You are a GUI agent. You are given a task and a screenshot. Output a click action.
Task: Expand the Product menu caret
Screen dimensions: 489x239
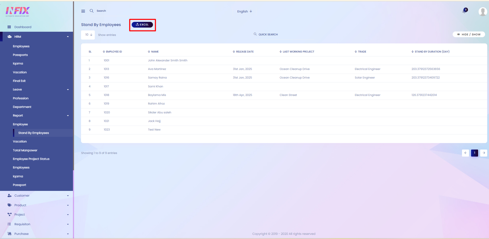click(x=68, y=205)
